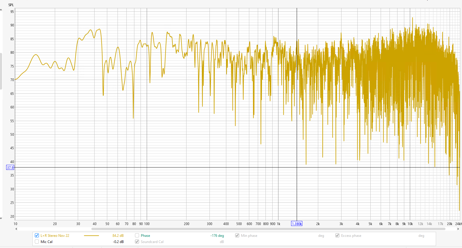Click the 84.2 dB trace readout

point(118,236)
